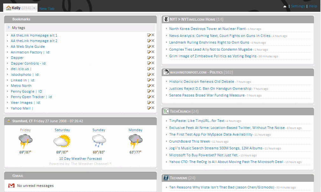Click Friday's thunderstorm weather icon
The height and width of the screenshot is (192, 321).
(25, 141)
